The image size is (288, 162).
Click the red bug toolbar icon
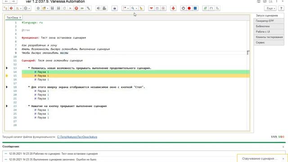click(x=173, y=8)
